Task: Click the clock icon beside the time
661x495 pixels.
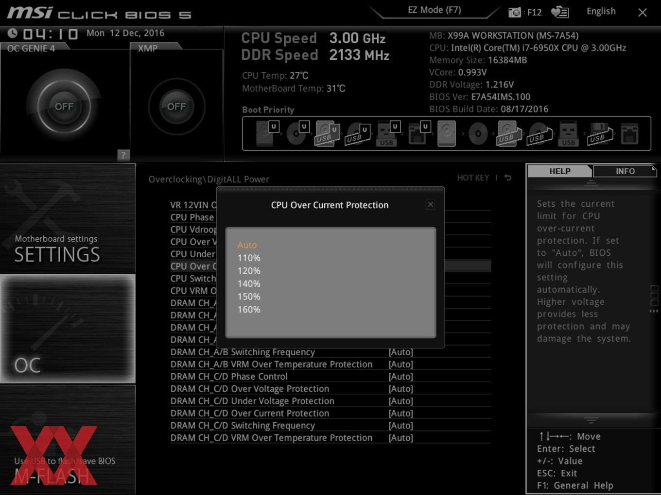Action: click(13, 33)
